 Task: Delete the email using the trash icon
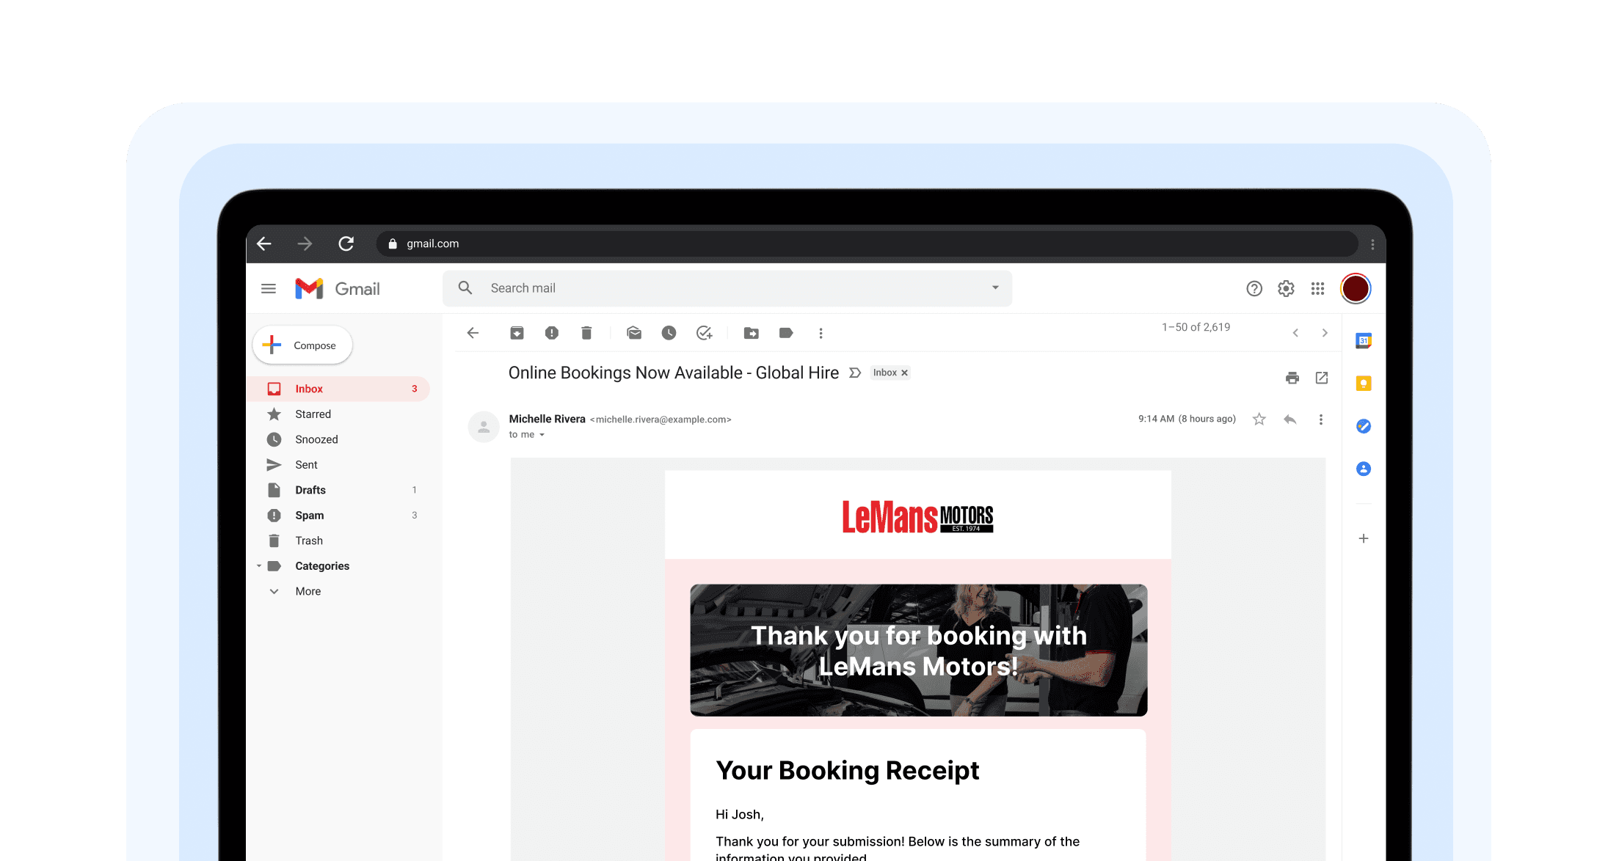coord(586,333)
